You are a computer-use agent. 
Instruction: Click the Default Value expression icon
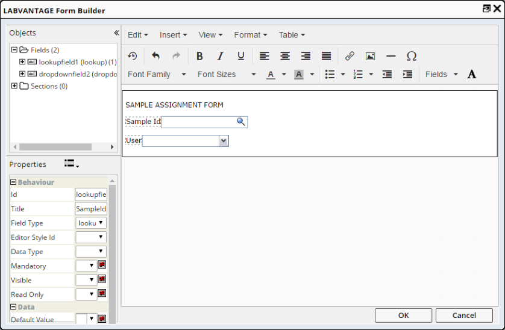tap(102, 319)
